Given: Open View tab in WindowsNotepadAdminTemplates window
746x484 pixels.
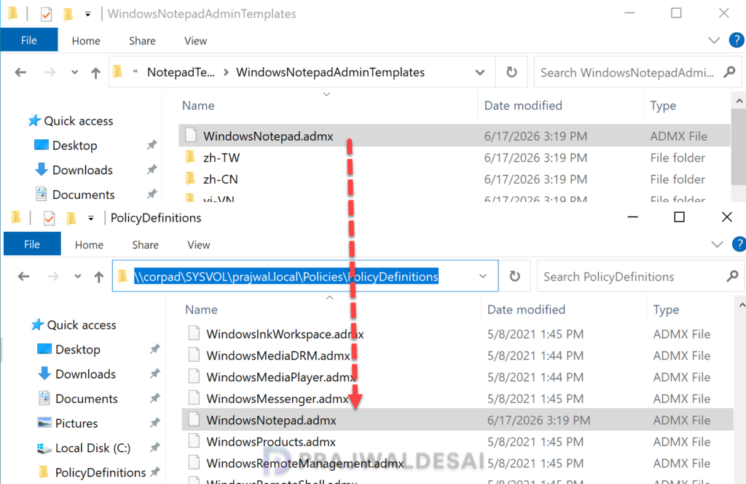Looking at the screenshot, I should [x=195, y=41].
